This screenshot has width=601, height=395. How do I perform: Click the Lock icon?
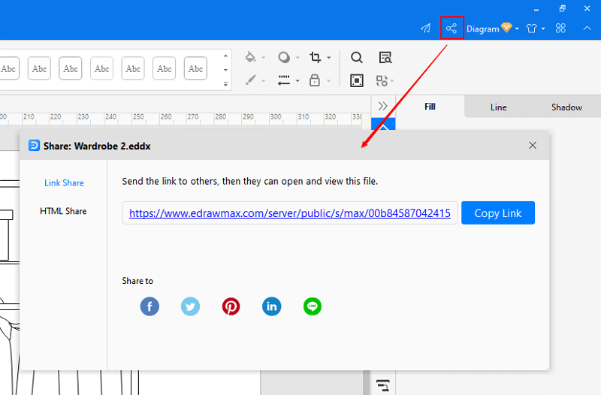[x=315, y=80]
